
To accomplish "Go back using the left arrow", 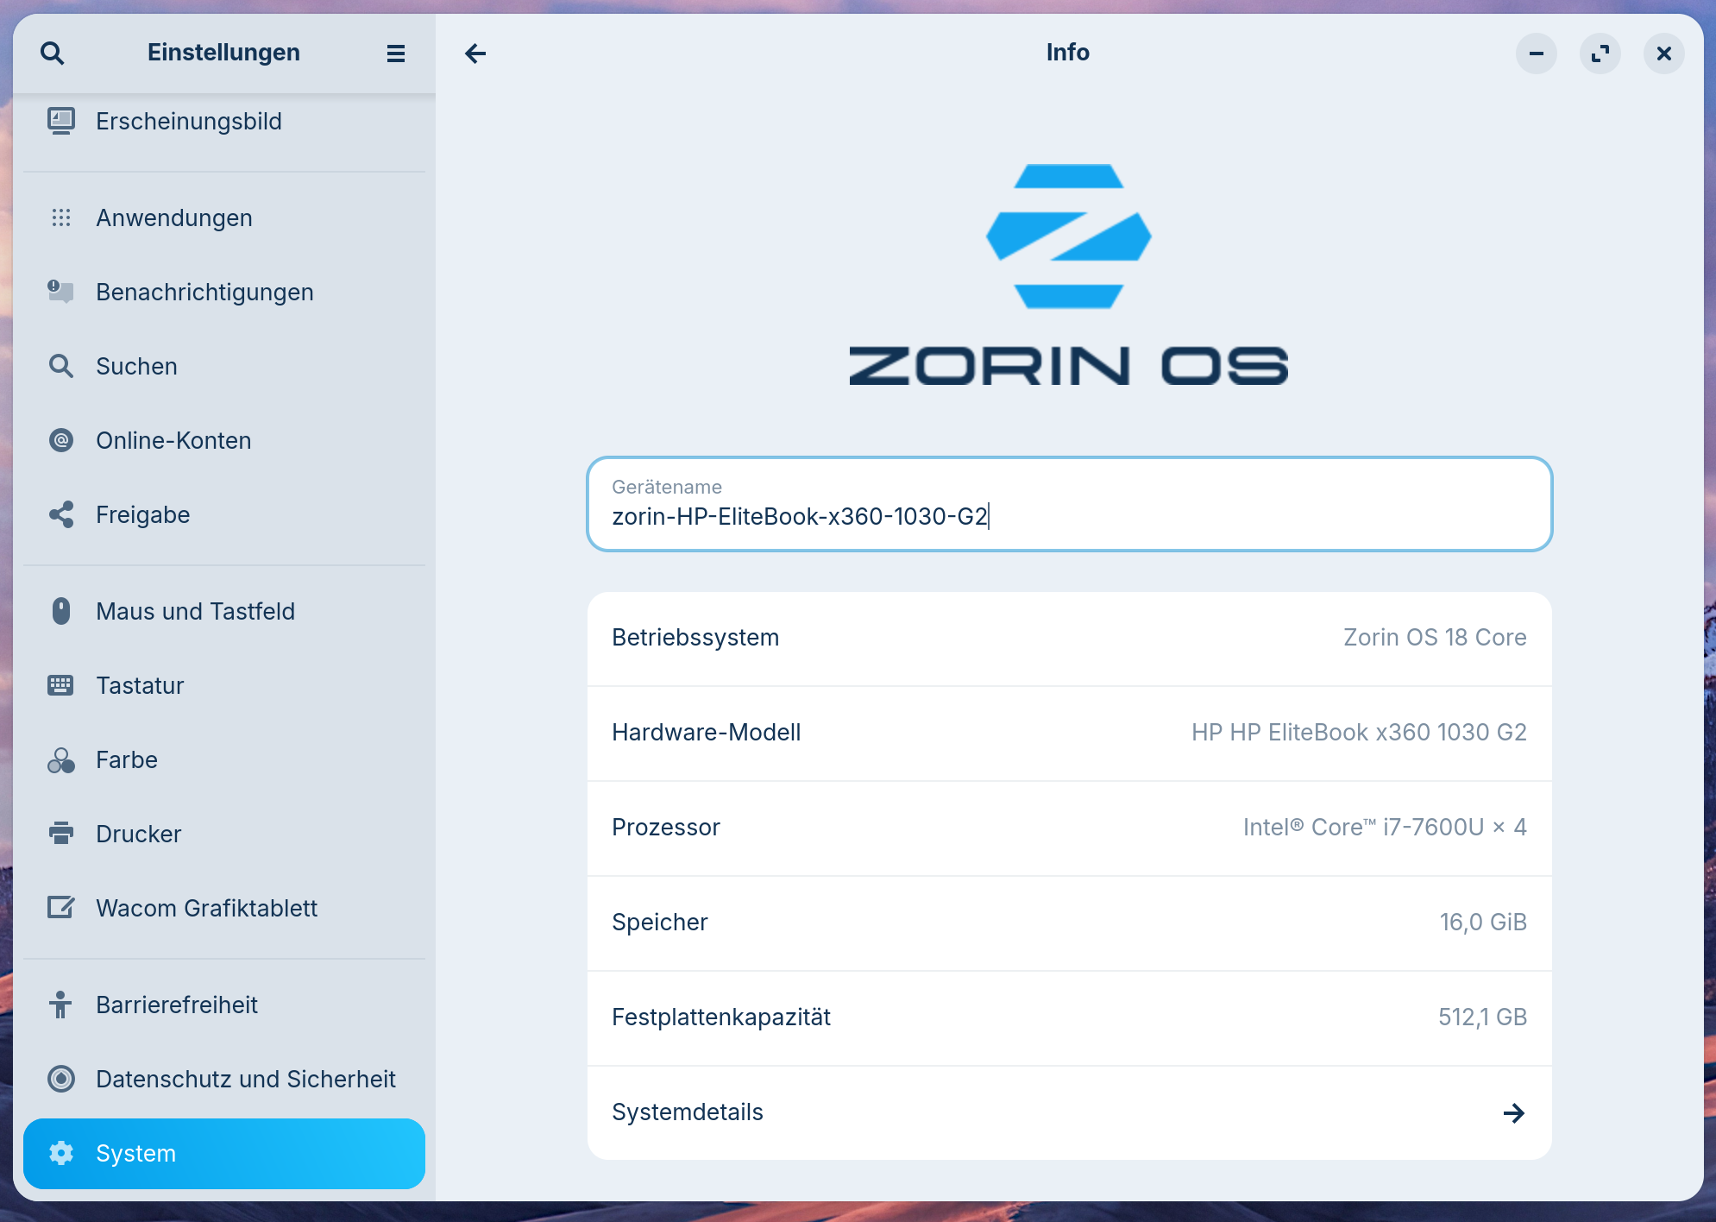I will [475, 54].
